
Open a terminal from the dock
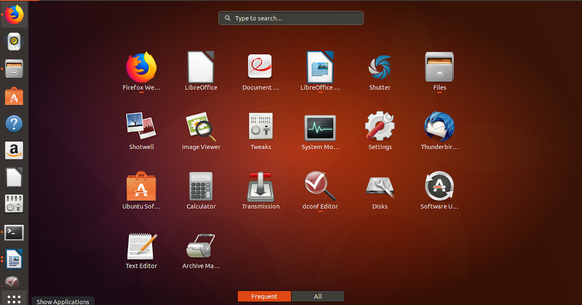pyautogui.click(x=14, y=232)
